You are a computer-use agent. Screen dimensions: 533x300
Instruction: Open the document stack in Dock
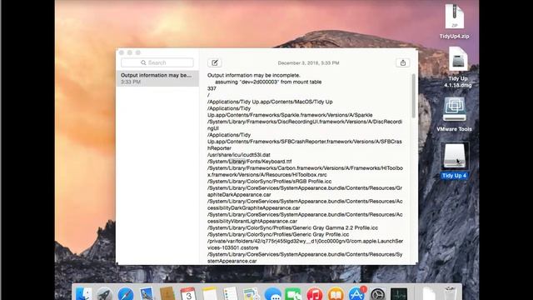coord(429,294)
